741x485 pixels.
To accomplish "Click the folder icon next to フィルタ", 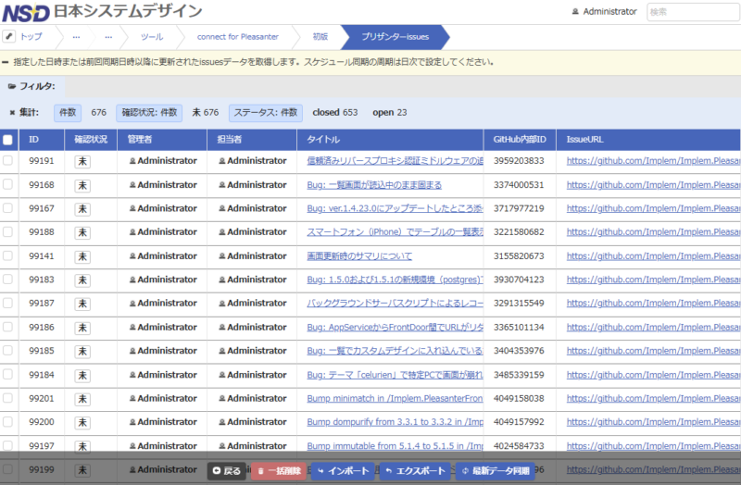I will (11, 86).
